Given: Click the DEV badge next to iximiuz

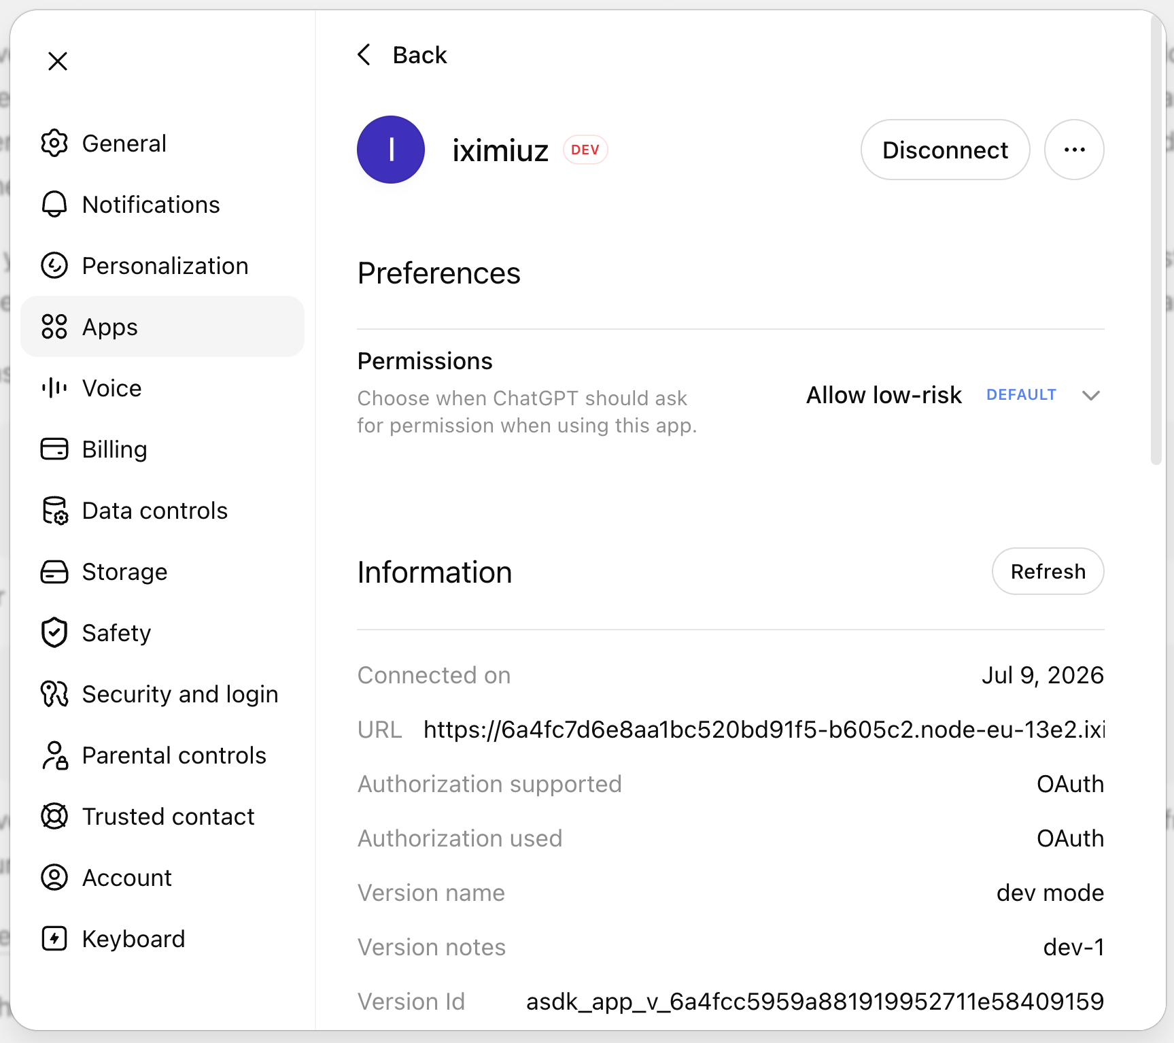Looking at the screenshot, I should 585,150.
